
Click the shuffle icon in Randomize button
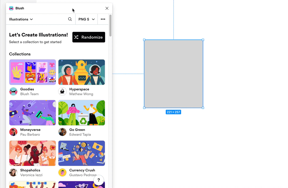pyautogui.click(x=76, y=37)
